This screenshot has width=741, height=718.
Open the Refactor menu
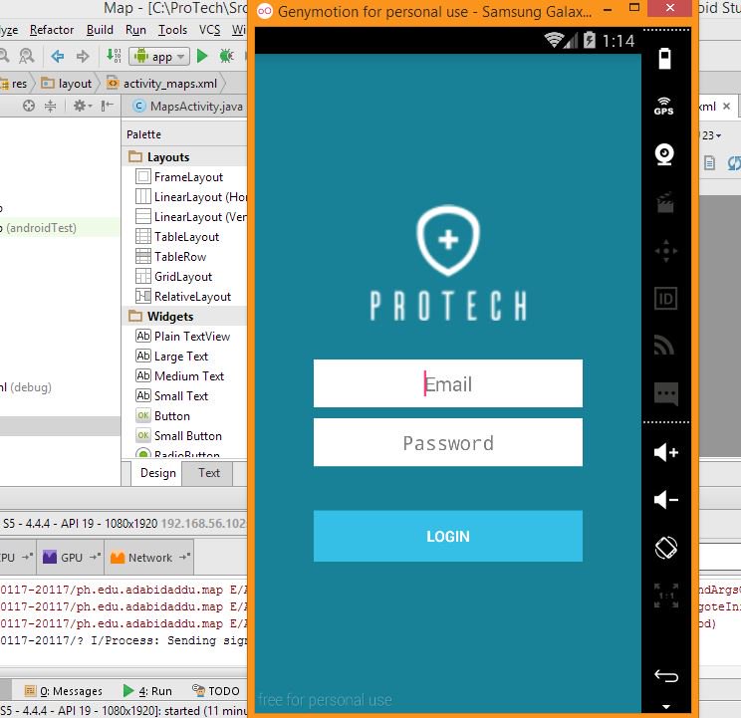52,30
